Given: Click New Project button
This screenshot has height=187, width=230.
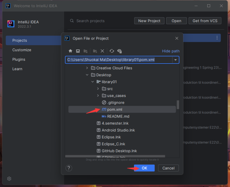Looking at the screenshot, I should click(x=149, y=21).
